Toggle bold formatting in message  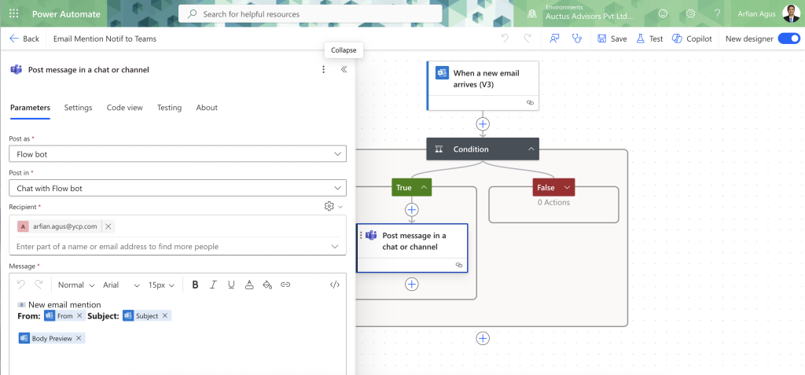point(195,285)
